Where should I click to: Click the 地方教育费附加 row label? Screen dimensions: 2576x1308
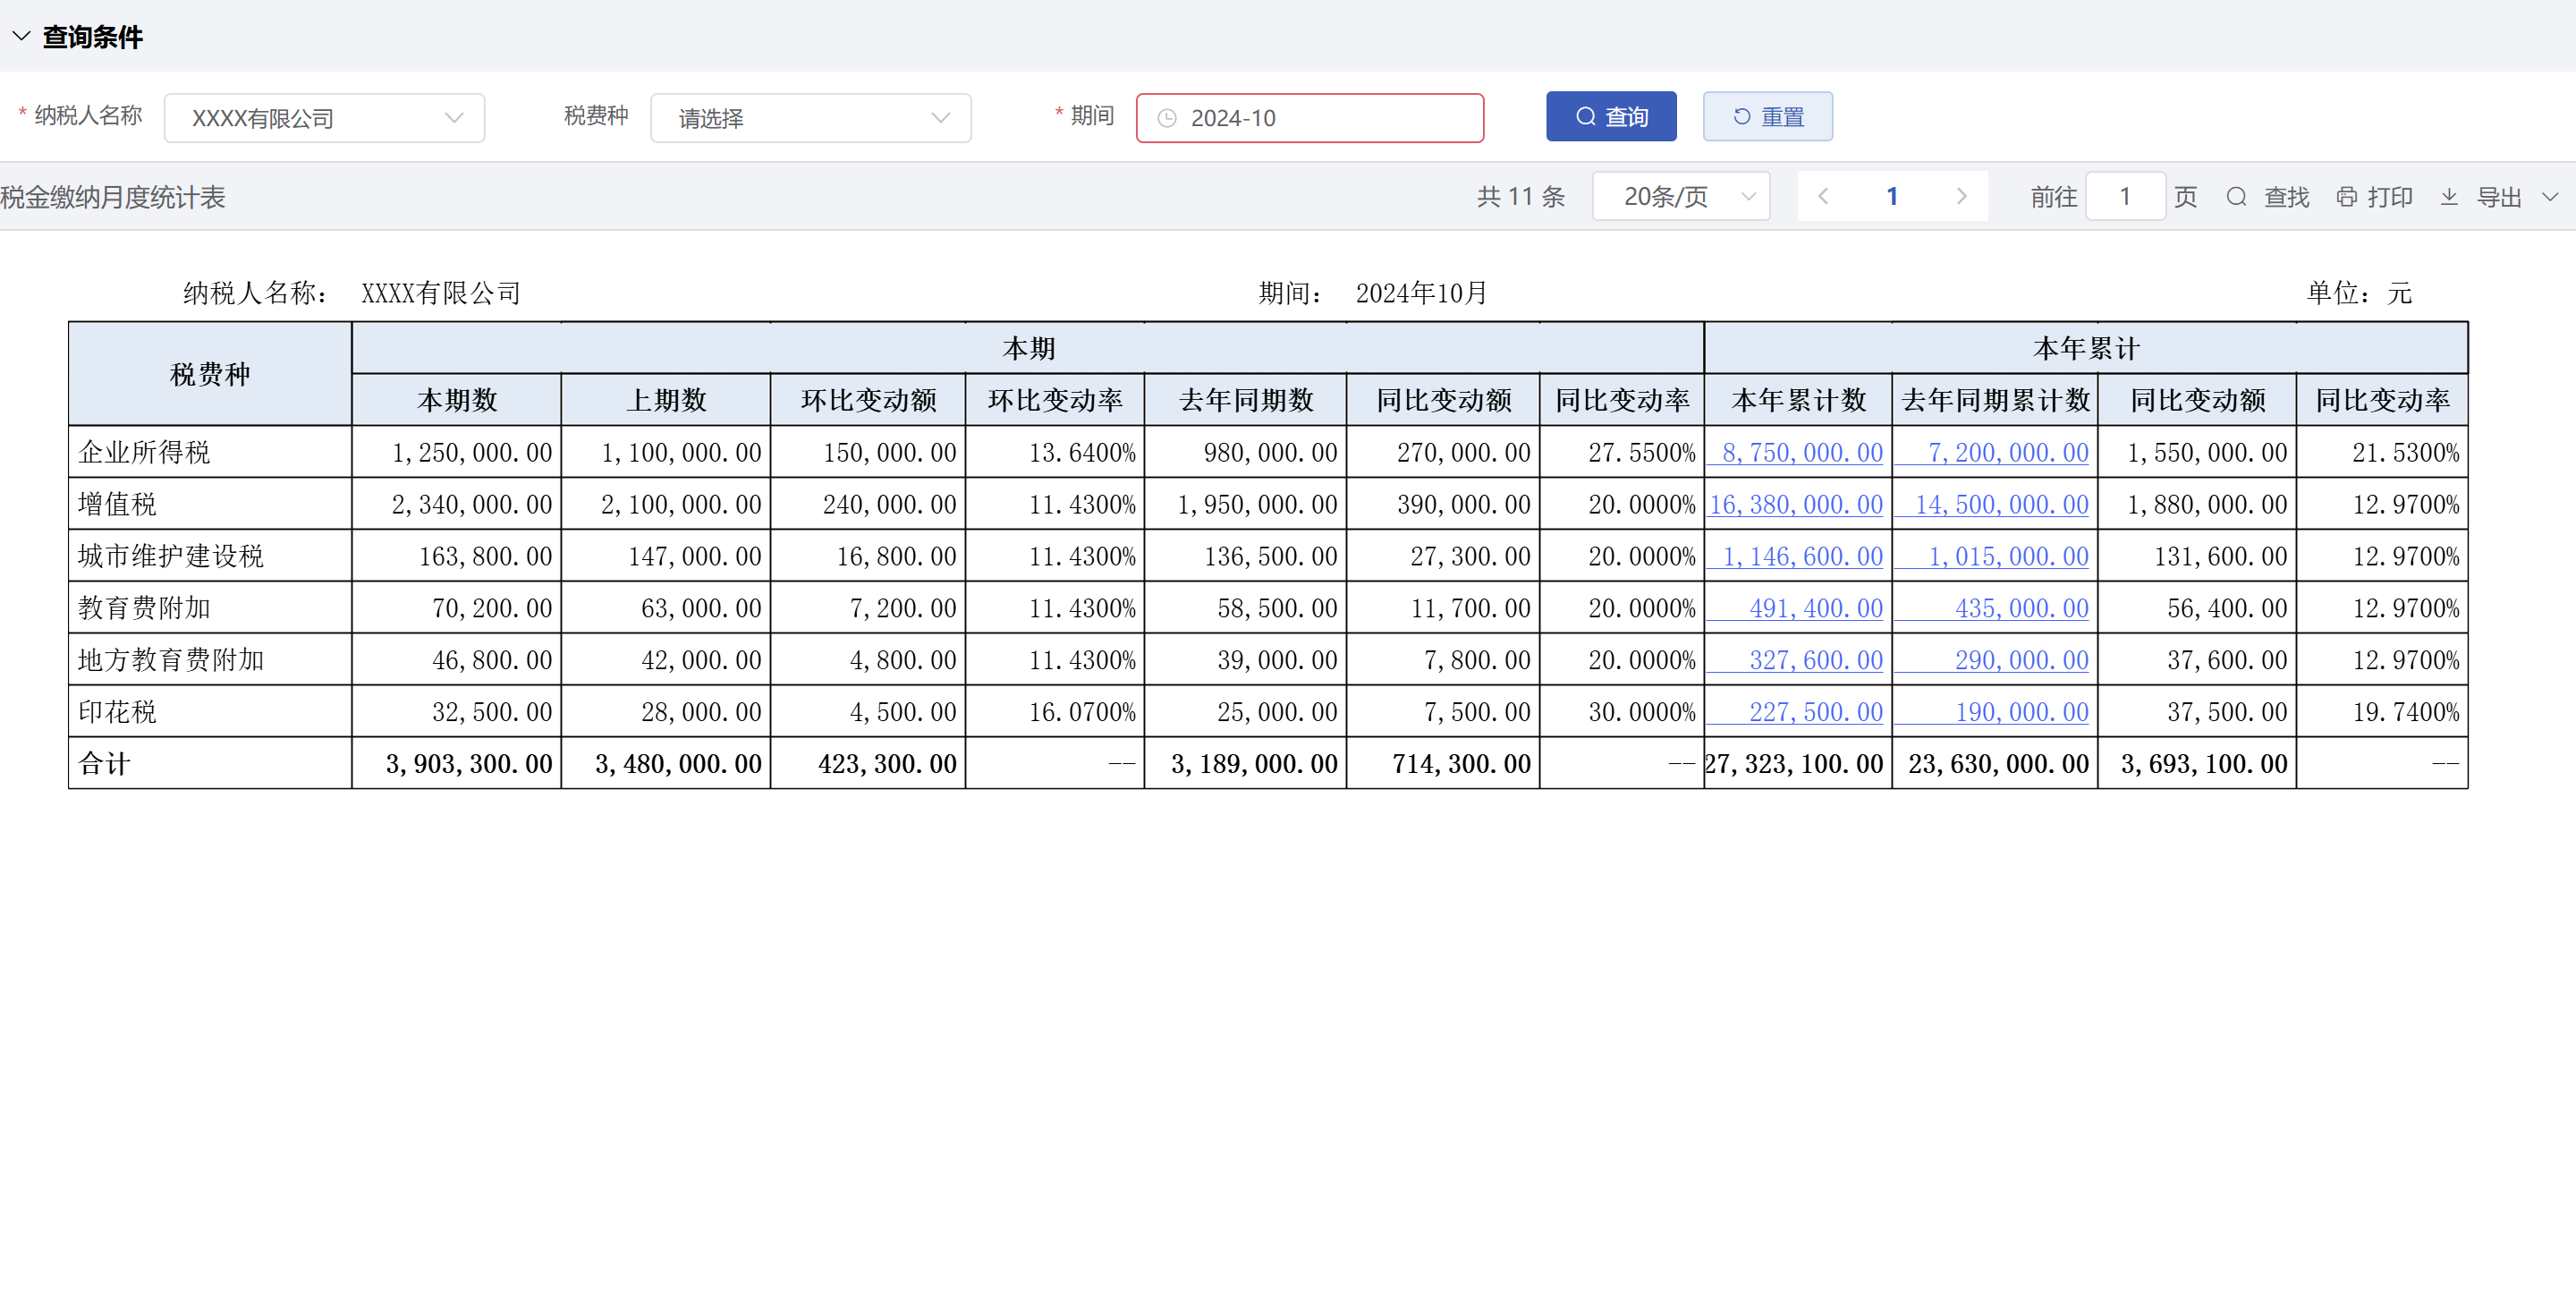(171, 660)
